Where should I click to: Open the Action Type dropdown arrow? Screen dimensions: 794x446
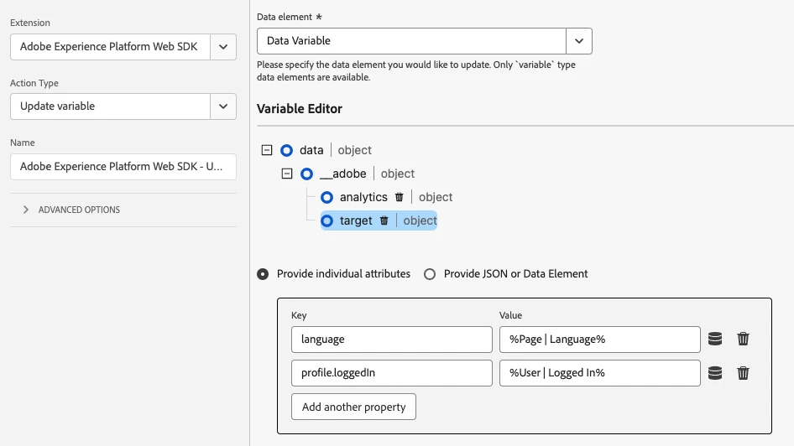tap(223, 106)
